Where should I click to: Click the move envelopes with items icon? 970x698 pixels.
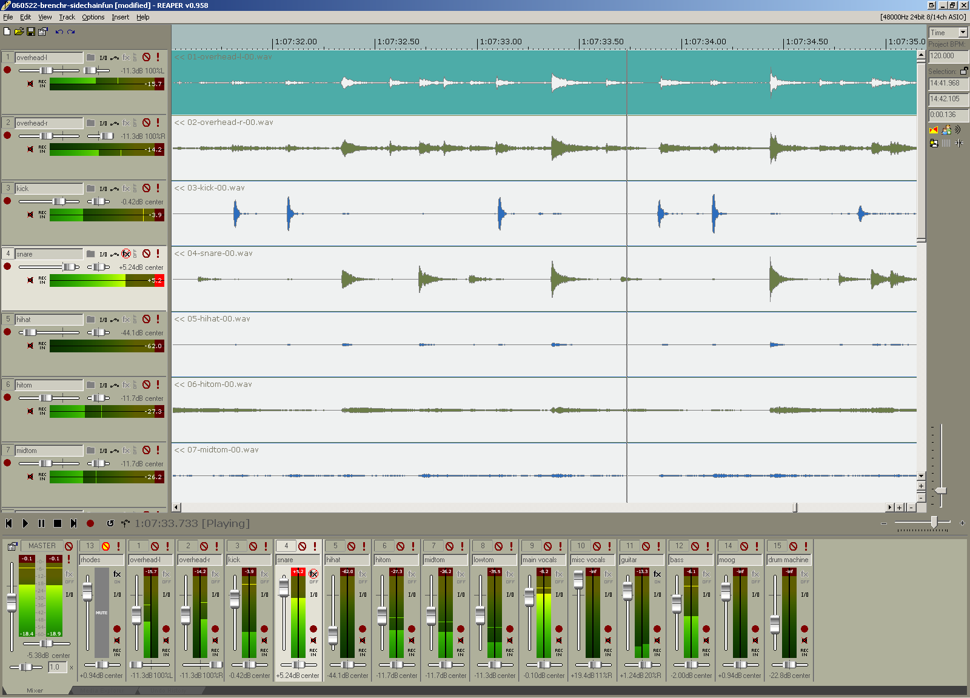(x=934, y=143)
